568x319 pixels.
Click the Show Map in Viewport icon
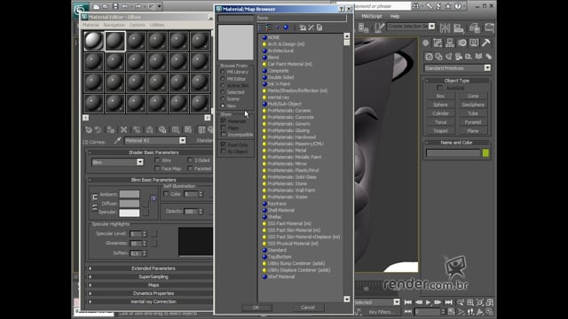point(188,129)
